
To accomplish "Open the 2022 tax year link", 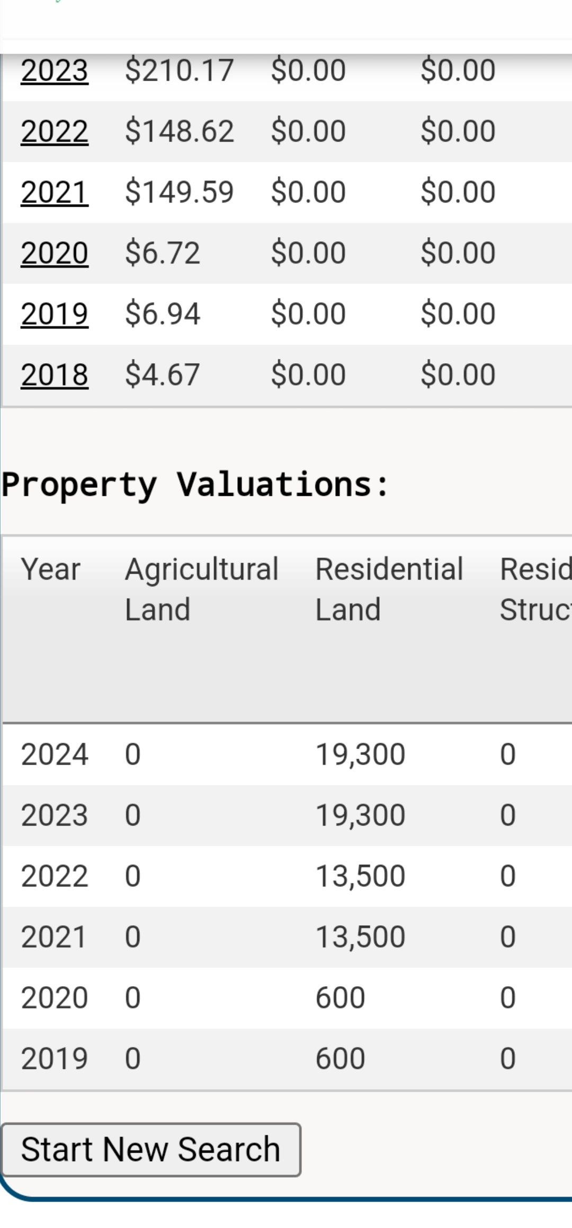I will 55,131.
